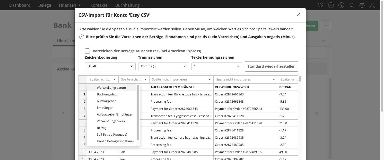This screenshot has width=384, height=160.
Task: Choose Betrag option in list
Action: (x=111, y=128)
